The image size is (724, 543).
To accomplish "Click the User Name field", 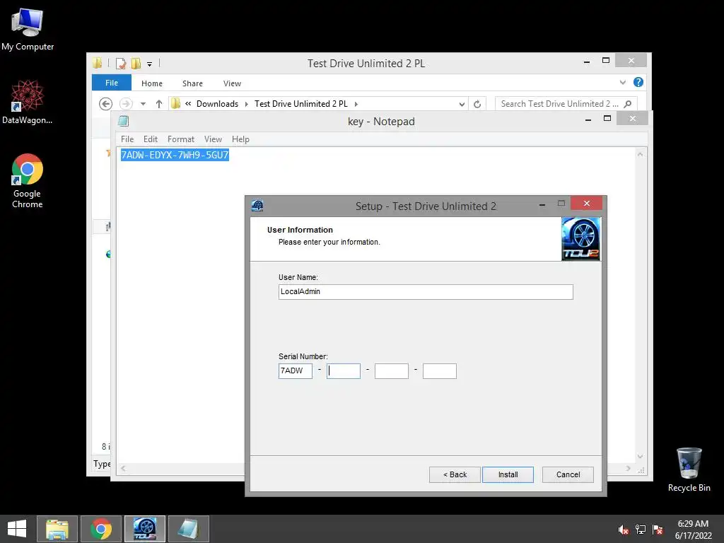I will (x=426, y=292).
